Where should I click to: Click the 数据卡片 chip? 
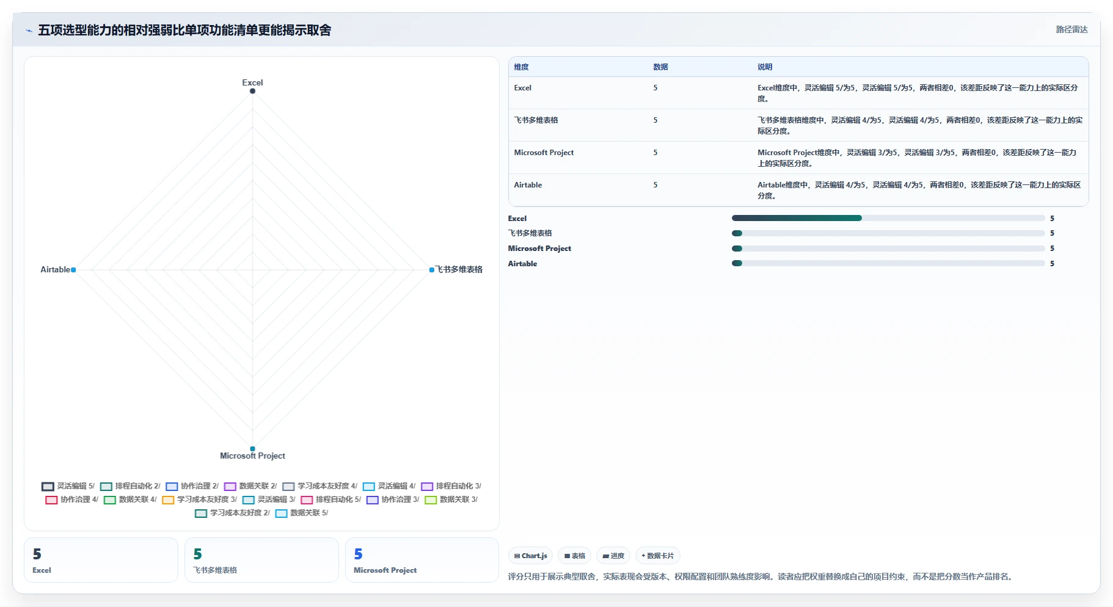pos(658,556)
